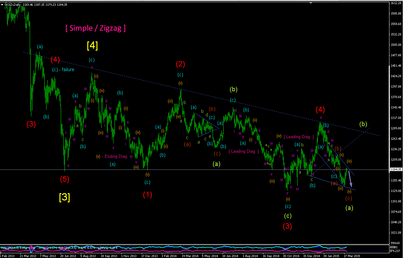Click the 3 Feb 2014 date label

170,255
